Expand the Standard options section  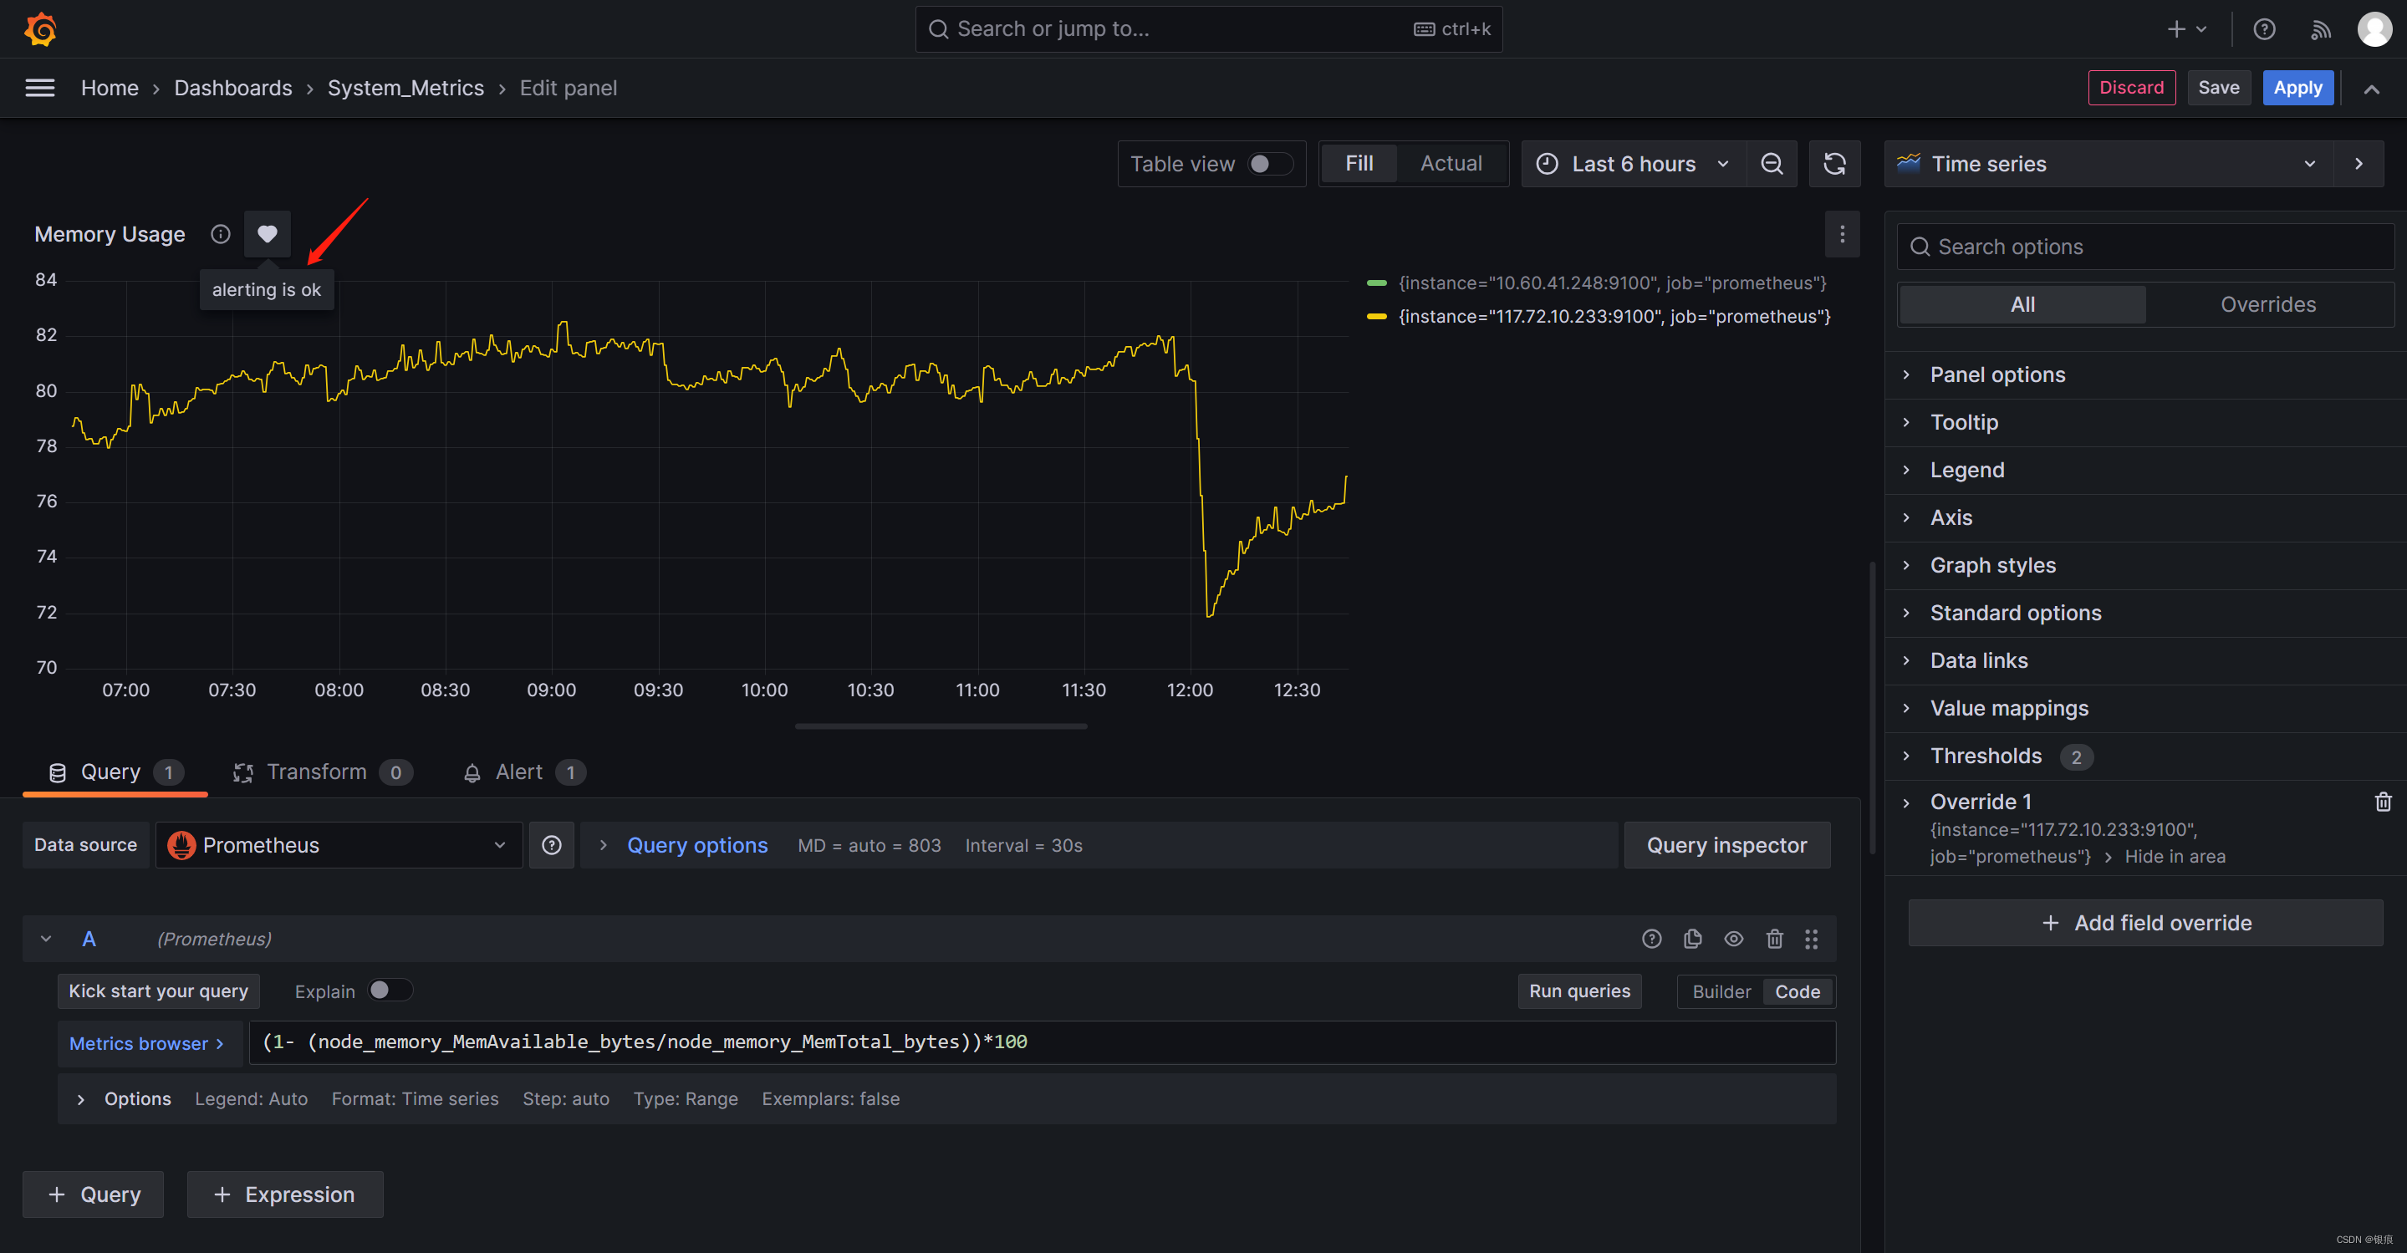[x=2016, y=611]
